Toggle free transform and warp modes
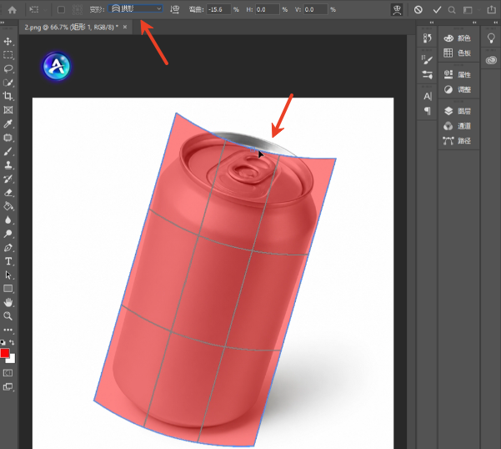 (x=397, y=10)
